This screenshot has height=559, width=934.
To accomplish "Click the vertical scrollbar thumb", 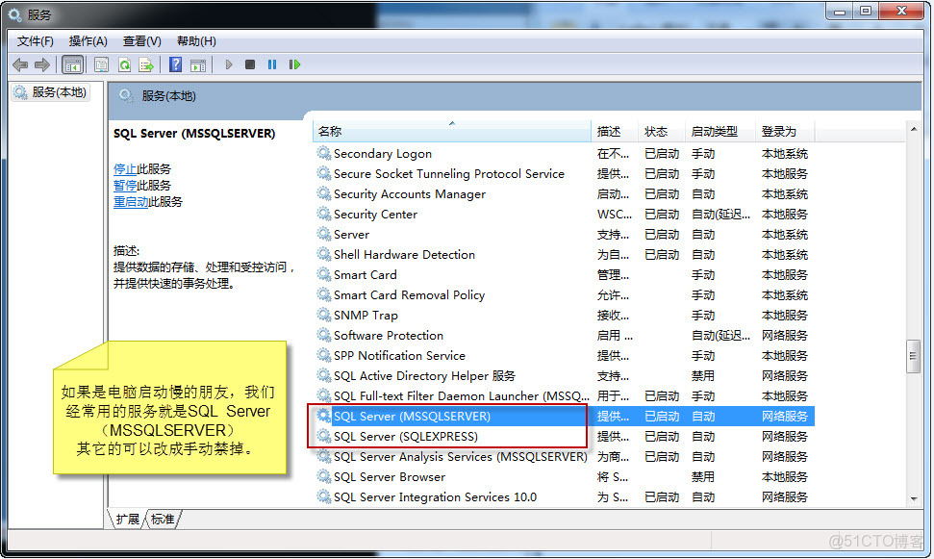I will tap(914, 356).
